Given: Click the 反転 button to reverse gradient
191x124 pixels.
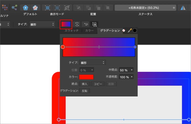Looking at the screenshot, I should (x=84, y=91).
